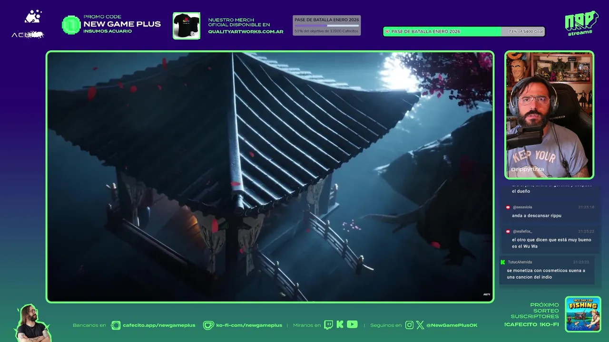Click "Miranos en" label
Image resolution: width=609 pixels, height=342 pixels.
click(307, 325)
